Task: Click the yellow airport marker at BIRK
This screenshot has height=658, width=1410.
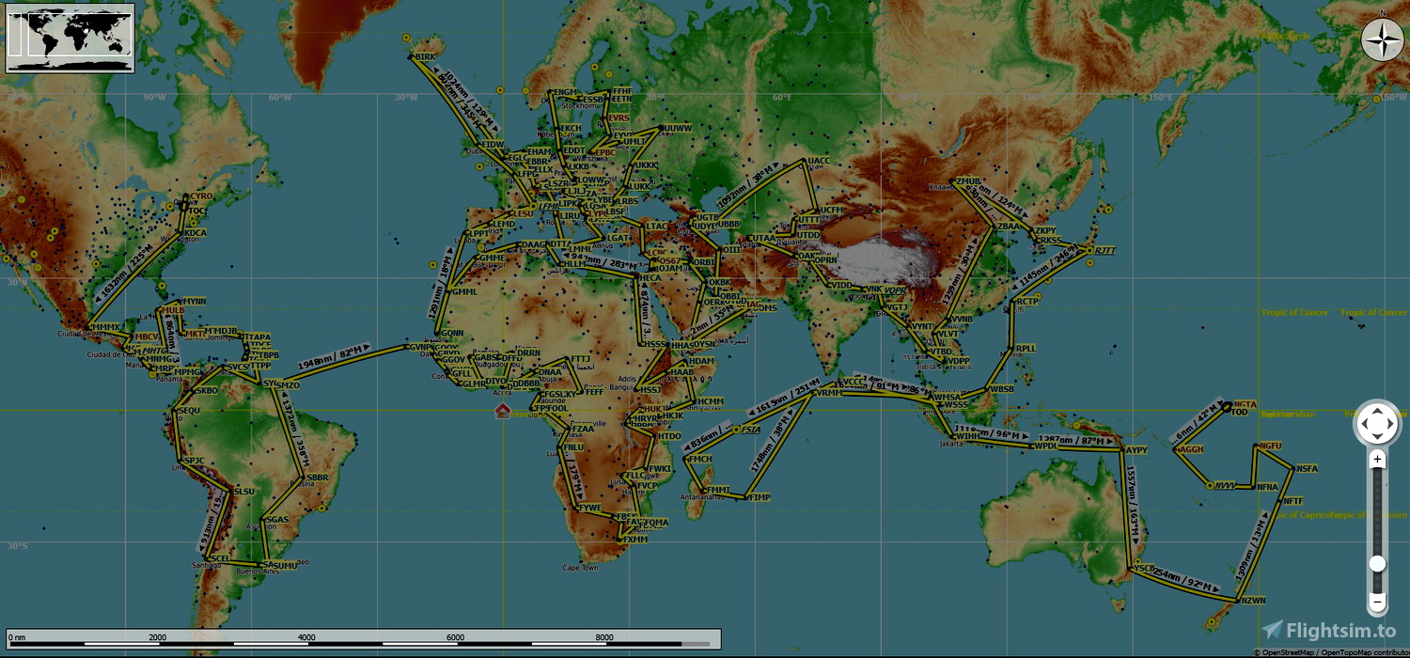Action: click(405, 39)
